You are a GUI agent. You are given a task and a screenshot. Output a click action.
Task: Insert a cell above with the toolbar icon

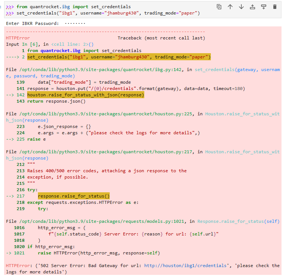point(253,7)
